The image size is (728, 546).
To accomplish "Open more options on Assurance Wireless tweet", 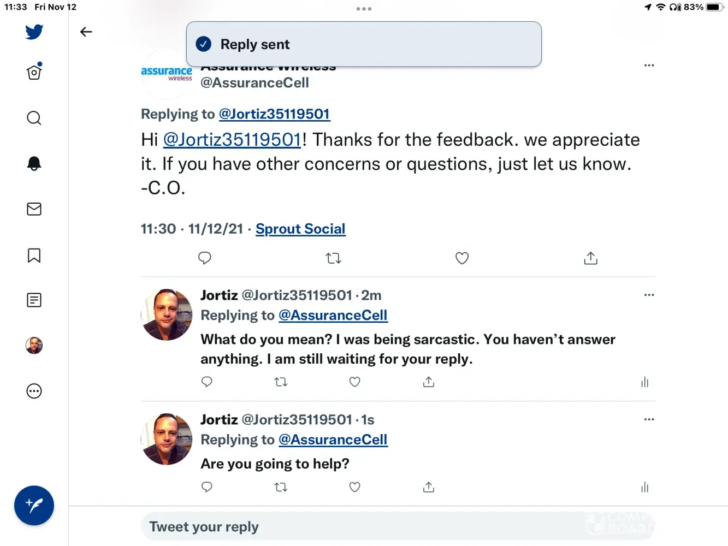I will pos(649,66).
